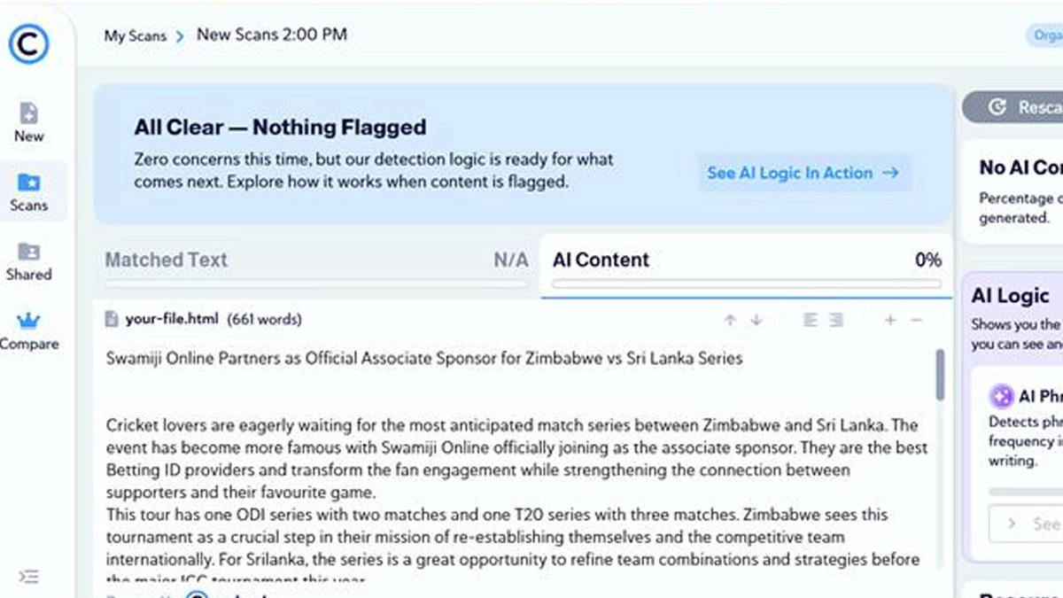Click See AI Logic In Action link

[x=803, y=173]
